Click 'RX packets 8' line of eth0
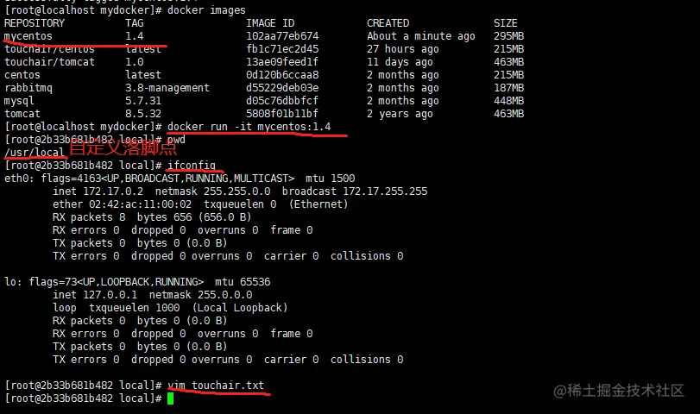 [x=152, y=217]
